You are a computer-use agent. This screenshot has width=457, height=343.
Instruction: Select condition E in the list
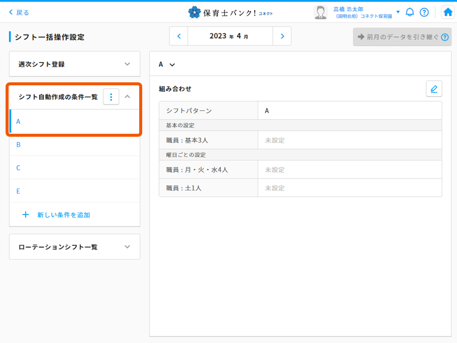click(x=18, y=191)
